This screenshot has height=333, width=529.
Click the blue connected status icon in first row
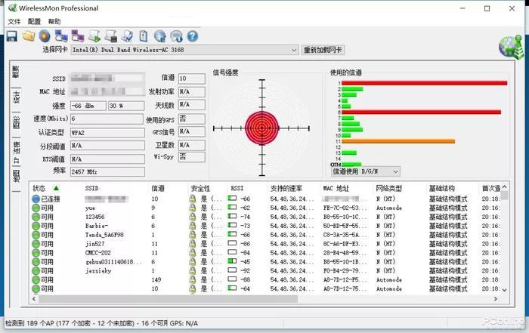coord(36,198)
